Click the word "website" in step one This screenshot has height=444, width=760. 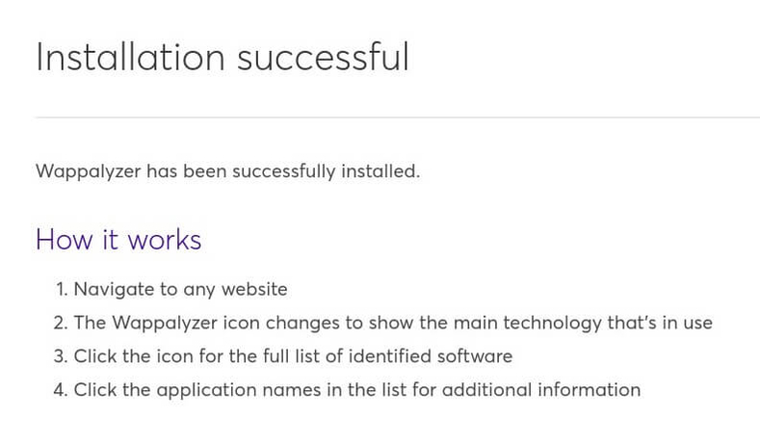click(x=254, y=289)
